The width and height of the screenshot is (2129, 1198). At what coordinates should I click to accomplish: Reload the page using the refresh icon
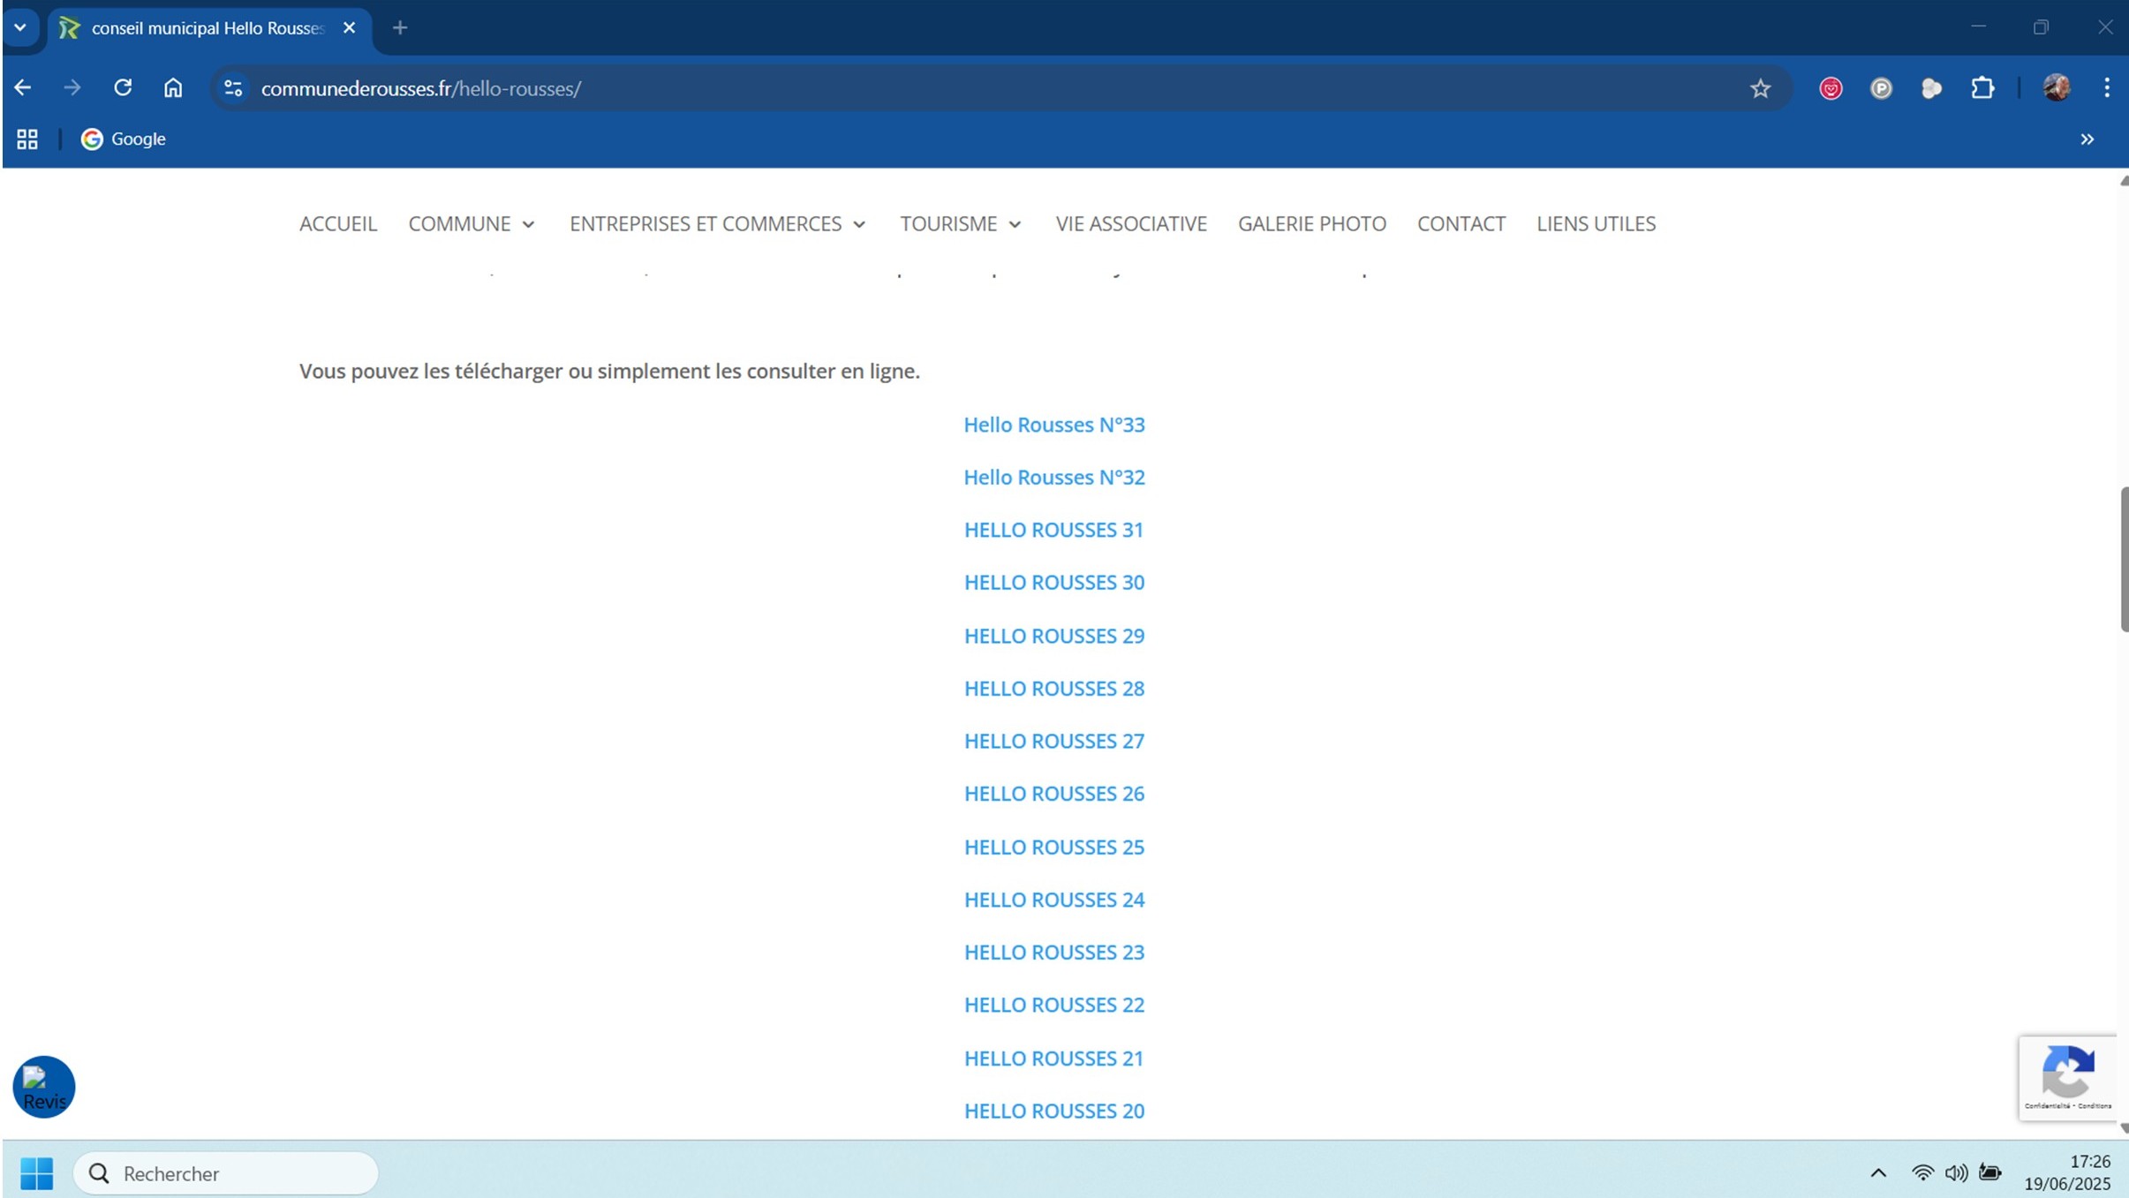[x=123, y=87]
